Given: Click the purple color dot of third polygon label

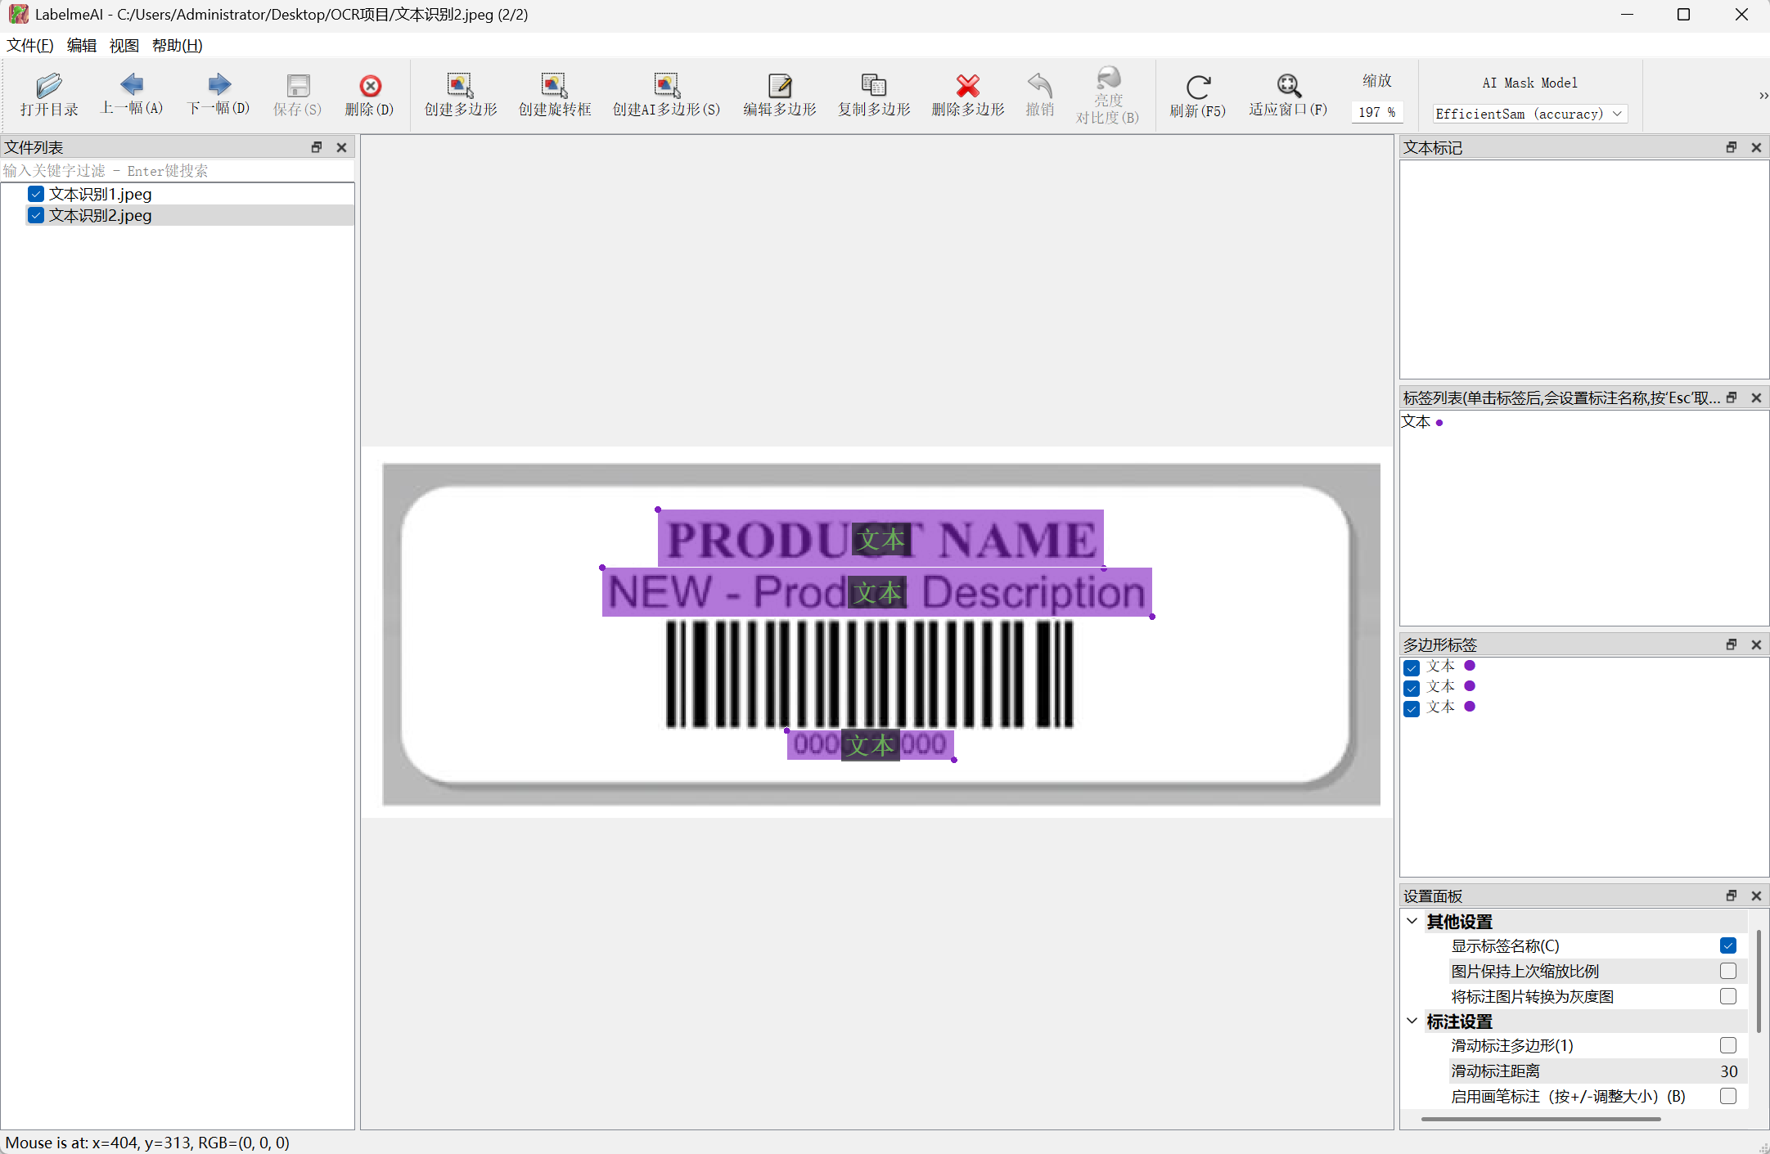Looking at the screenshot, I should tap(1470, 707).
